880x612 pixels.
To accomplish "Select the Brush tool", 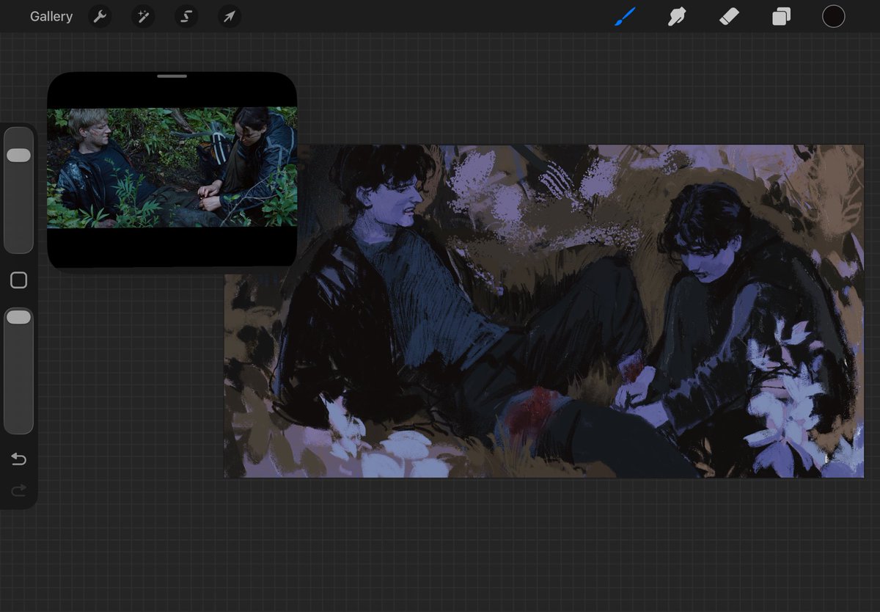I will click(x=625, y=16).
